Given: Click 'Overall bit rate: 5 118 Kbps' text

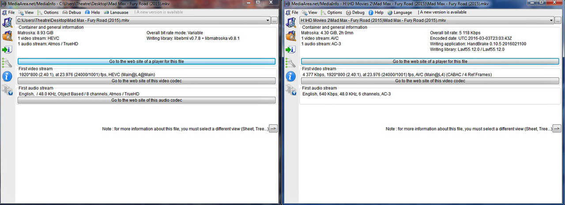Looking at the screenshot, I should (x=455, y=33).
